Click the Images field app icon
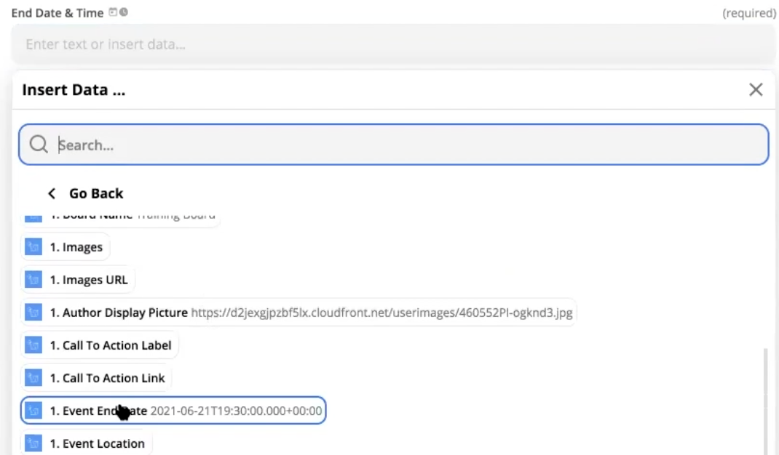Screen dimensions: 779x455 click(33, 247)
